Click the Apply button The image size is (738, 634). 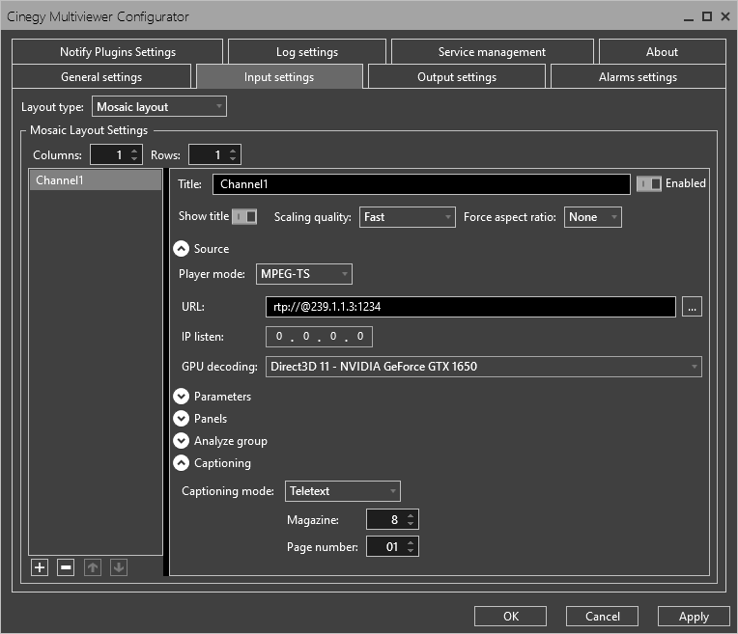point(693,617)
